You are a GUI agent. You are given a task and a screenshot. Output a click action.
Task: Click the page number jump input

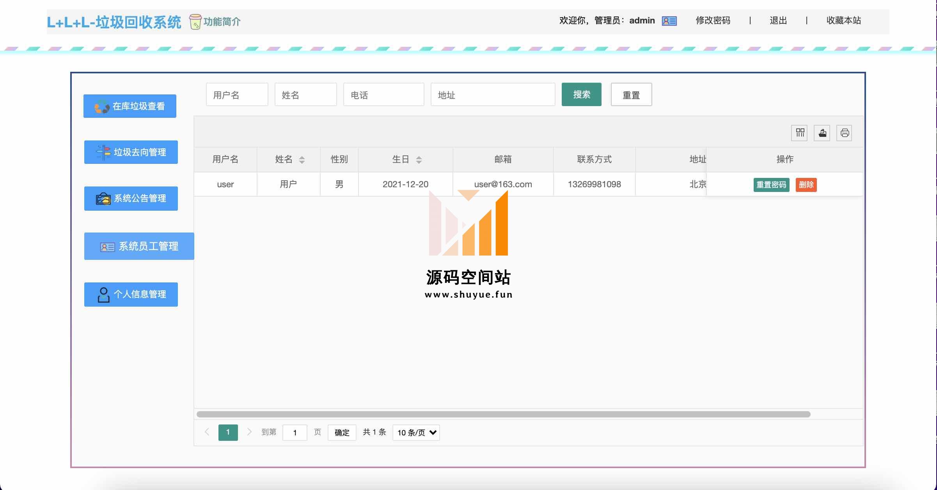(295, 433)
